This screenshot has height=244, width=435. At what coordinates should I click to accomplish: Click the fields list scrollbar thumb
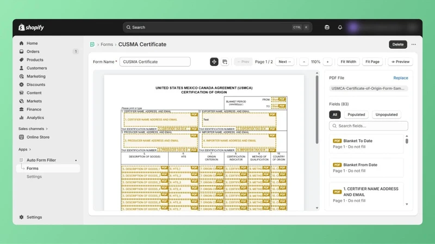tap(407, 141)
